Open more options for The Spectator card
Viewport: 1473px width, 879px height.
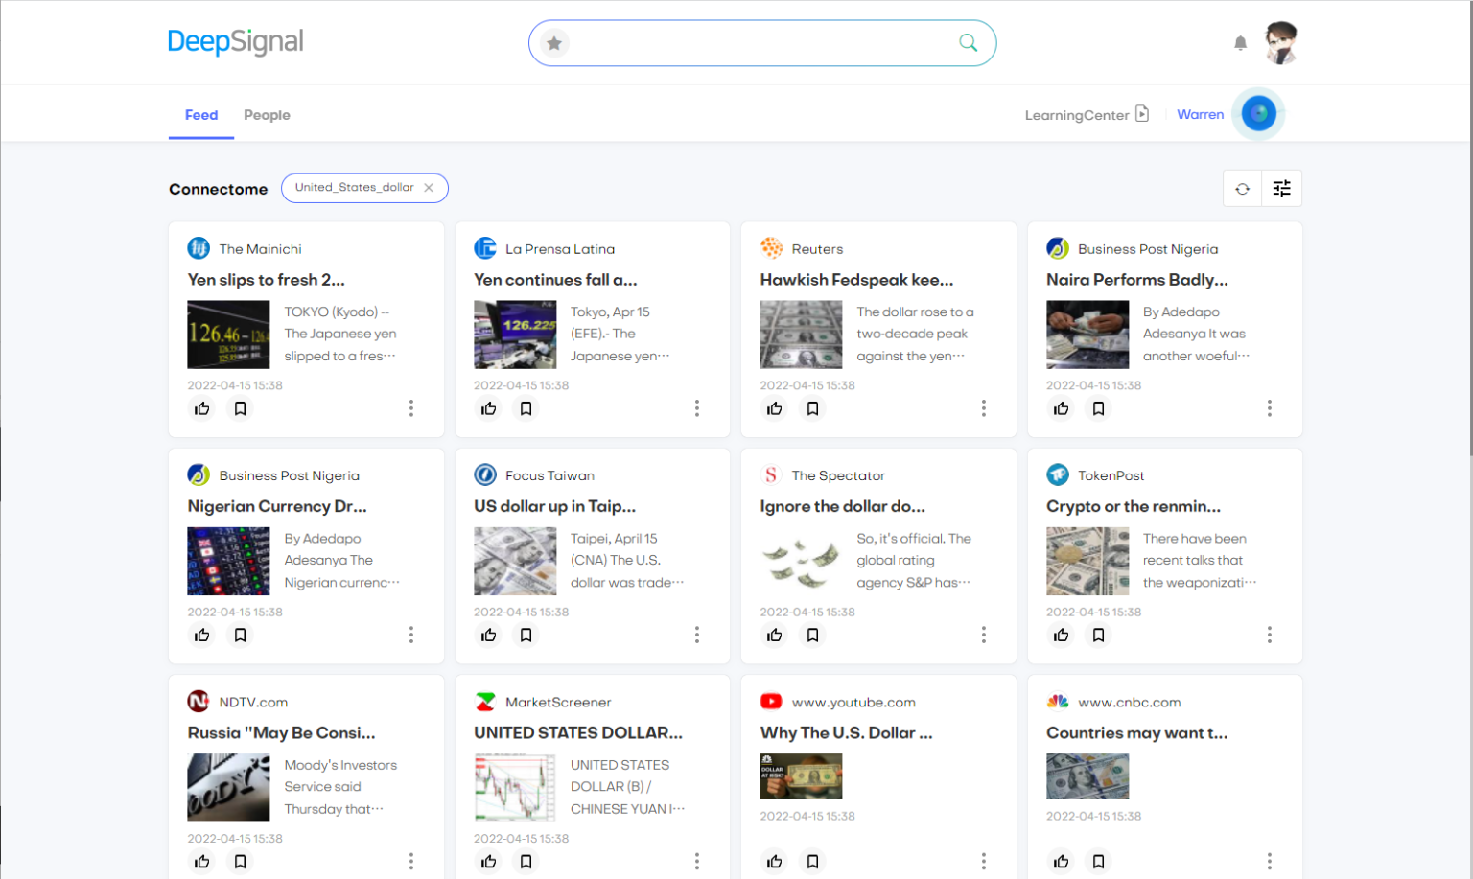(x=983, y=636)
